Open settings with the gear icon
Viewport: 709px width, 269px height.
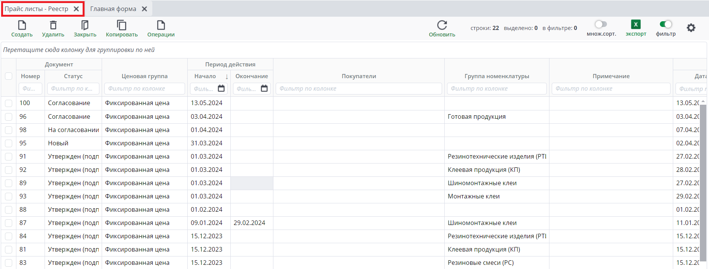[x=691, y=28]
